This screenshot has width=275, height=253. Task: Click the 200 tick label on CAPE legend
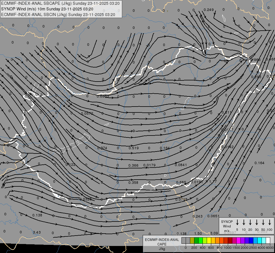(194, 248)
